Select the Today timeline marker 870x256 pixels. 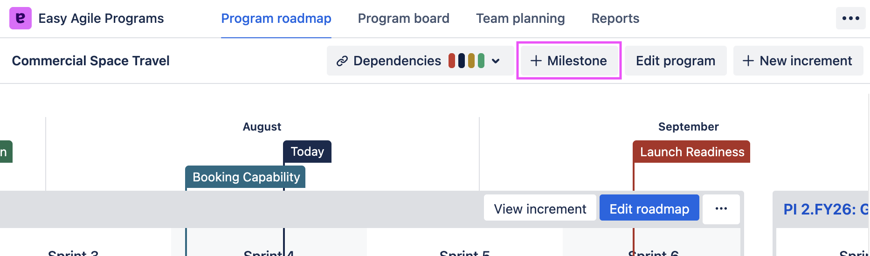click(307, 152)
